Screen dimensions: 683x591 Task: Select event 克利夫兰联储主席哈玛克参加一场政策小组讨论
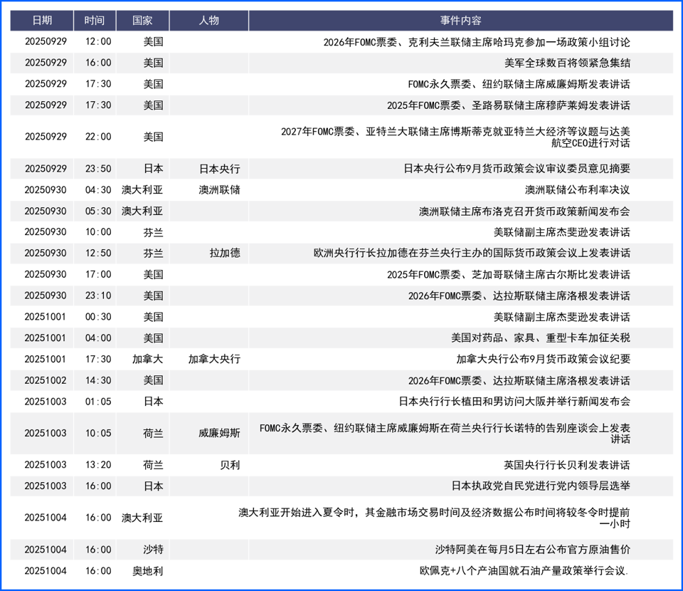pyautogui.click(x=477, y=42)
